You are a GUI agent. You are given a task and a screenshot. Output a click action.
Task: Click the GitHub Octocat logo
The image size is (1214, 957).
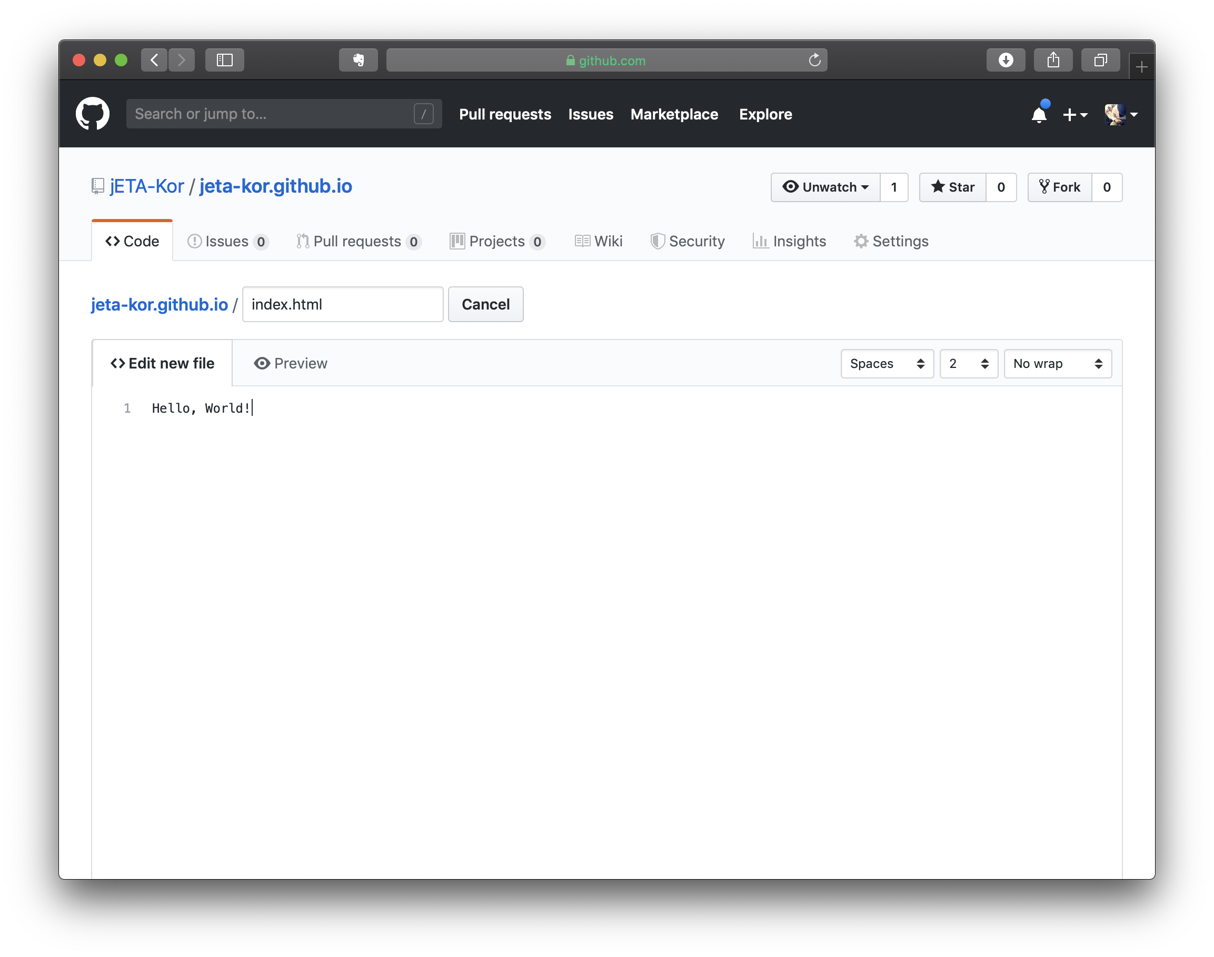click(x=93, y=114)
